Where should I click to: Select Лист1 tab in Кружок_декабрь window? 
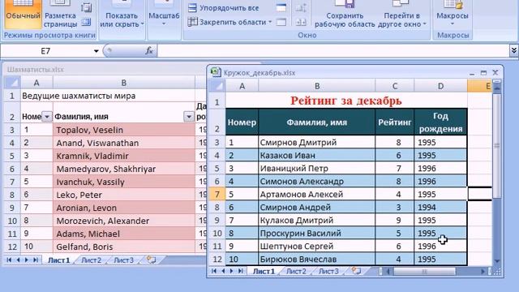coord(264,272)
